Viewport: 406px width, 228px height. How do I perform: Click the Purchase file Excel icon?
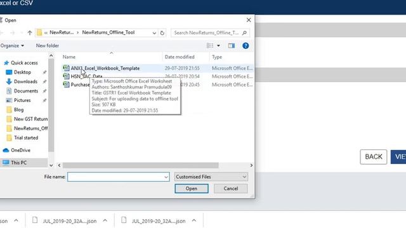click(x=66, y=84)
